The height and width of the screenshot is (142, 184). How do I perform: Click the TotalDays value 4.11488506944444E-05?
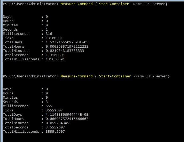[x=67, y=115]
